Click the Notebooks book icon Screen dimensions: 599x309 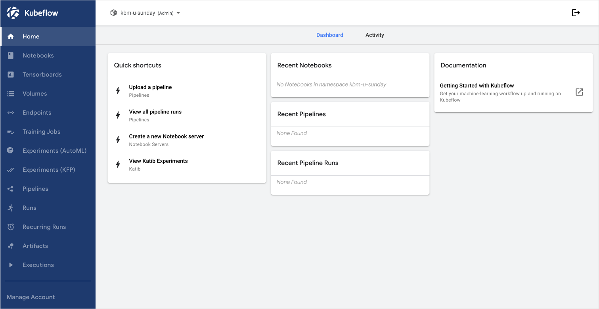point(11,56)
